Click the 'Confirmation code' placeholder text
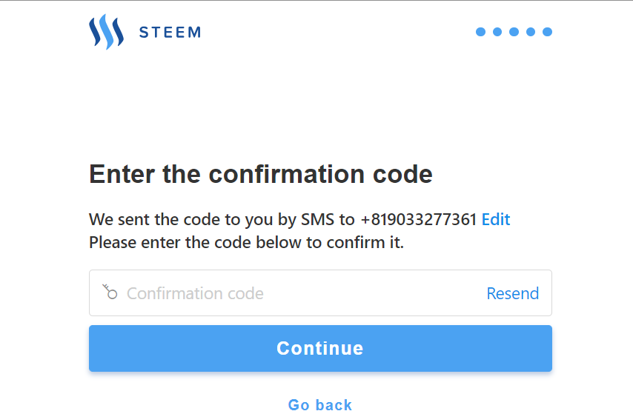Image resolution: width=633 pixels, height=411 pixels. coord(195,293)
